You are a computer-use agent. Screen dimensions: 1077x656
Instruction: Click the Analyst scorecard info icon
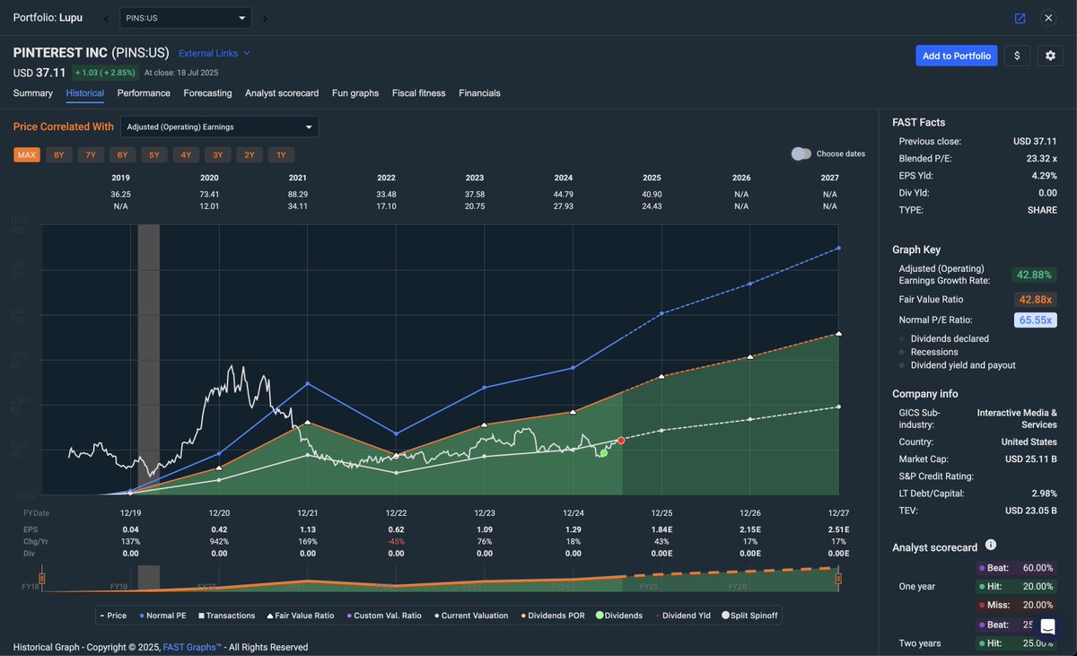[x=991, y=545]
